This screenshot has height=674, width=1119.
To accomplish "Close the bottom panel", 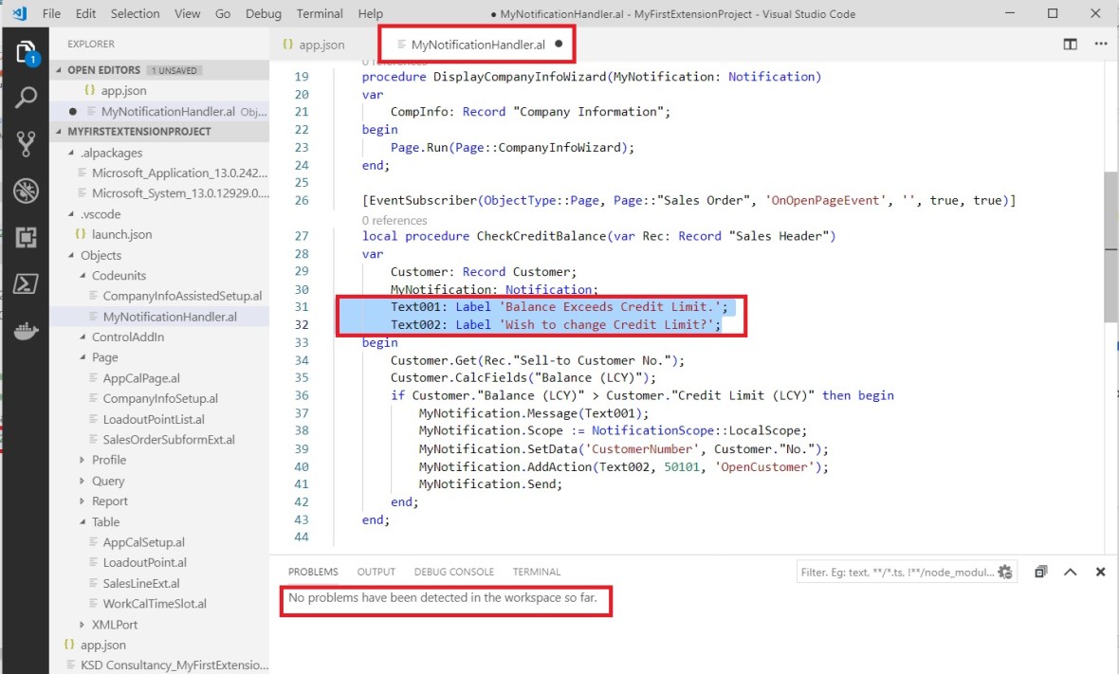I will pyautogui.click(x=1100, y=572).
